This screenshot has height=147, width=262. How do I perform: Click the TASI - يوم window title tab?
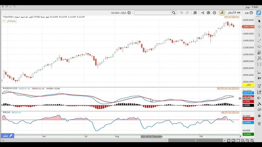tap(252, 7)
